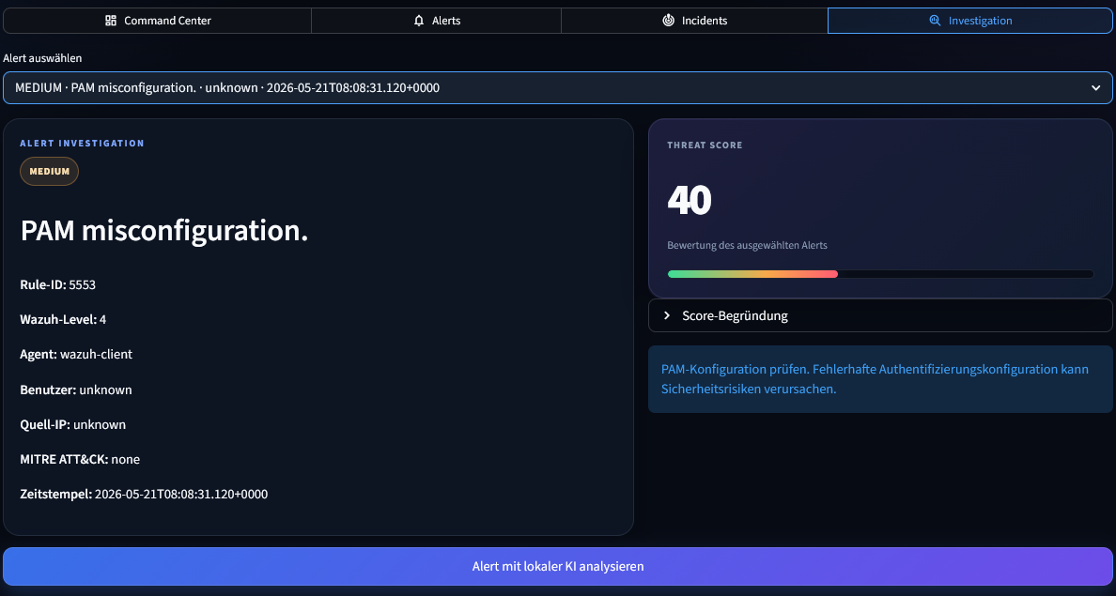This screenshot has height=596, width=1116.
Task: Click the PAM-Konfiguration prüfen recommendation text
Action: click(x=875, y=379)
